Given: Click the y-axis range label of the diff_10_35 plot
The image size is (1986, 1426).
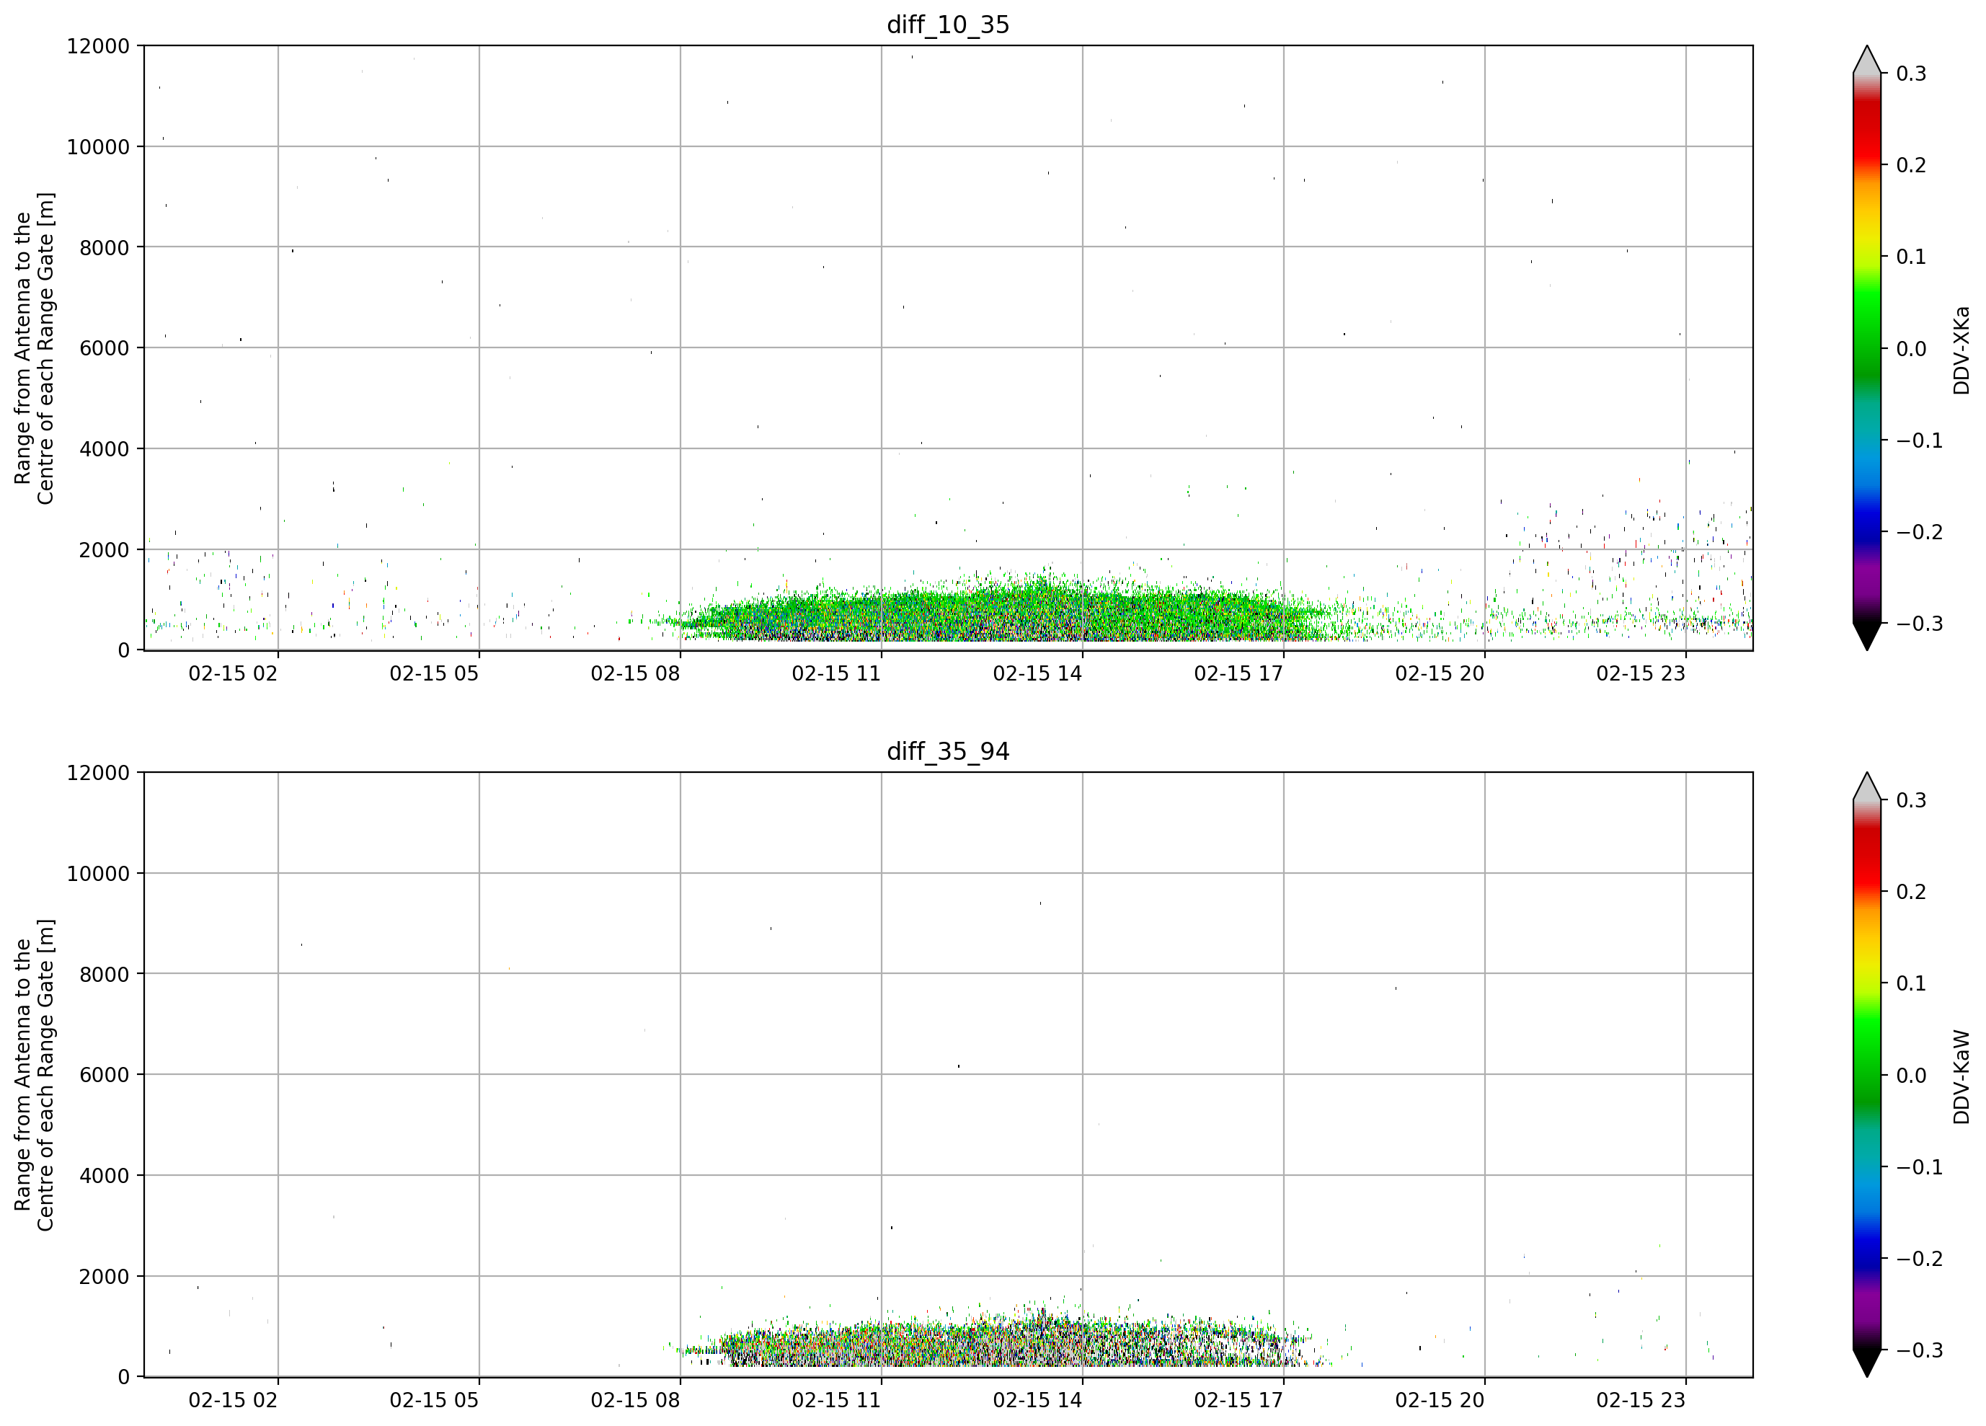Looking at the screenshot, I should pyautogui.click(x=34, y=349).
